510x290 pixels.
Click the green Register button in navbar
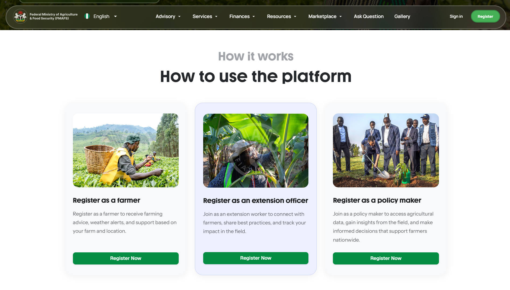coord(485,16)
